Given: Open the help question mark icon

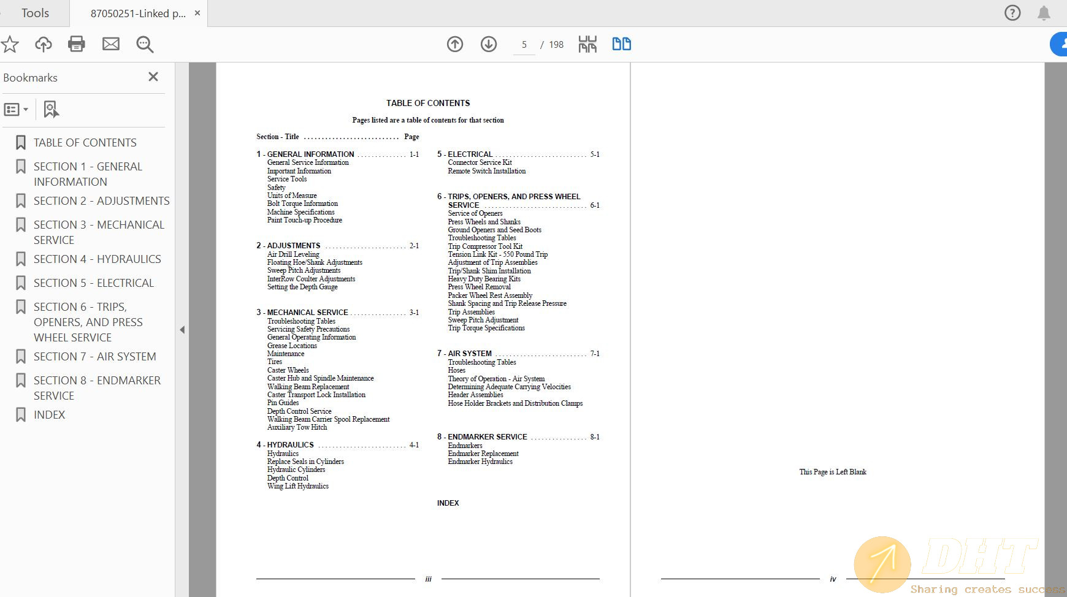Looking at the screenshot, I should pos(1012,13).
